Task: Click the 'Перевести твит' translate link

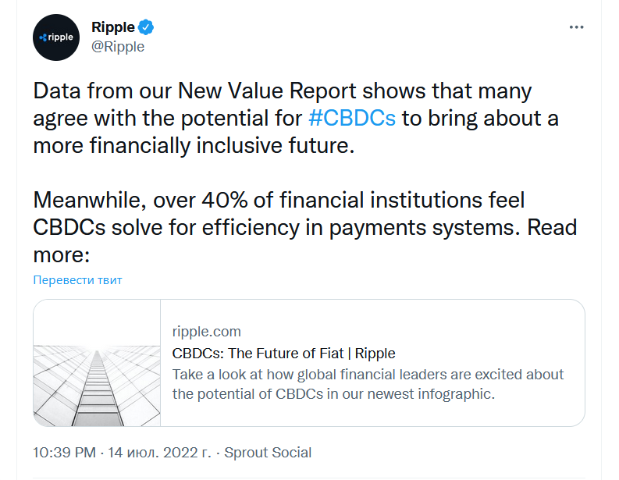Action: (x=77, y=279)
